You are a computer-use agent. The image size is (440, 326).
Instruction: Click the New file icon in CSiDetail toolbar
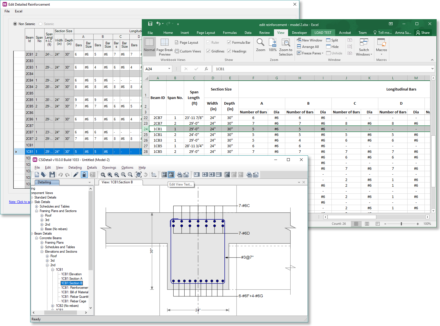click(37, 175)
